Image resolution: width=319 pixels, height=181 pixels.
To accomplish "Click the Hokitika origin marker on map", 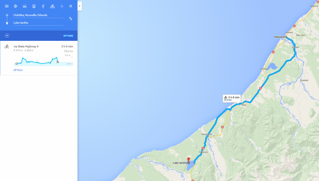I will click(x=286, y=37).
